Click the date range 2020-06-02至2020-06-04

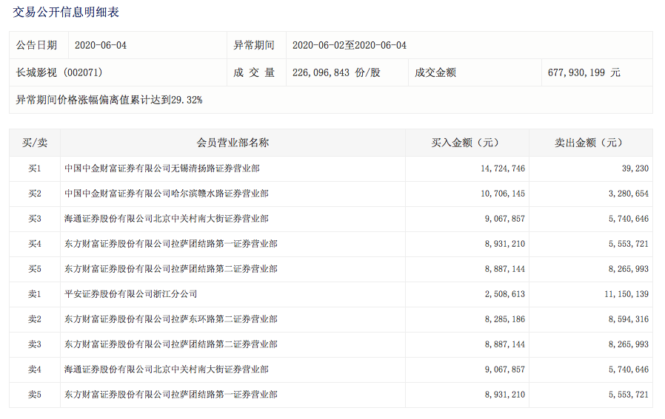350,45
